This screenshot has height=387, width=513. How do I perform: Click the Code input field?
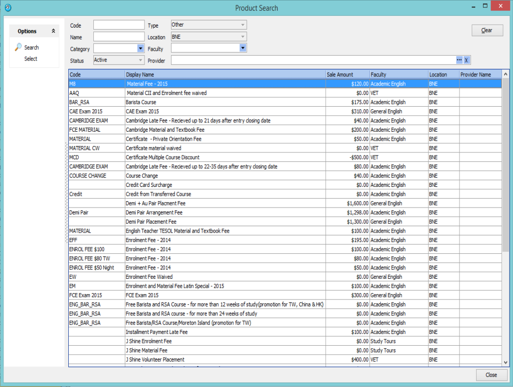pos(119,25)
